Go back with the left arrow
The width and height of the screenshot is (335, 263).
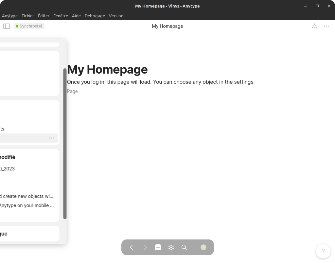(x=132, y=247)
